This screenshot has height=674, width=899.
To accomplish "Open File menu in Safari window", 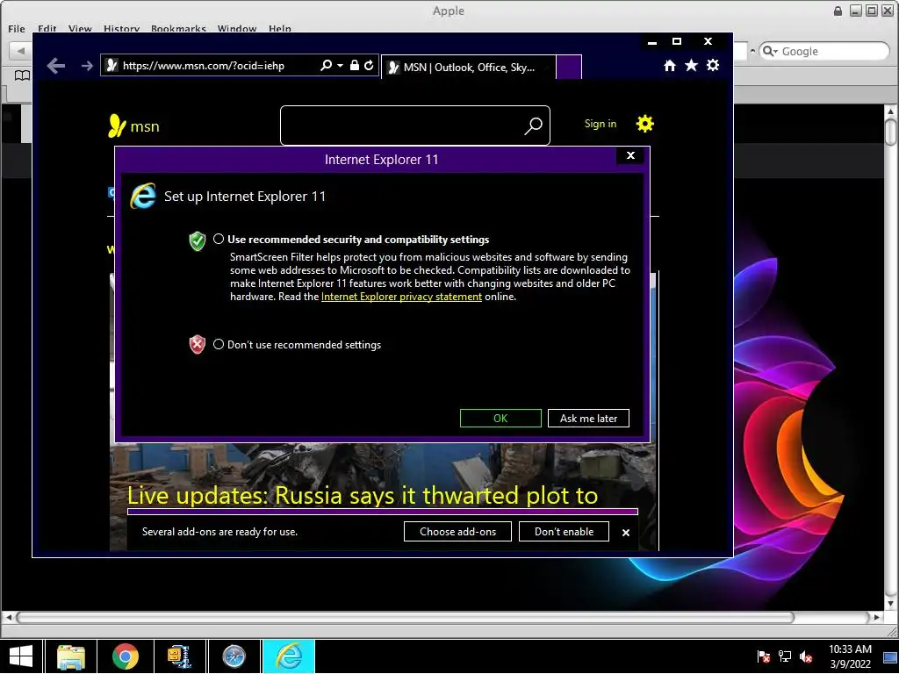I will [x=17, y=29].
